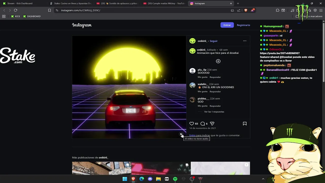Screen dimensions: 325x183
Task: Open Brave Rewards triangle icon
Action: 252,10
